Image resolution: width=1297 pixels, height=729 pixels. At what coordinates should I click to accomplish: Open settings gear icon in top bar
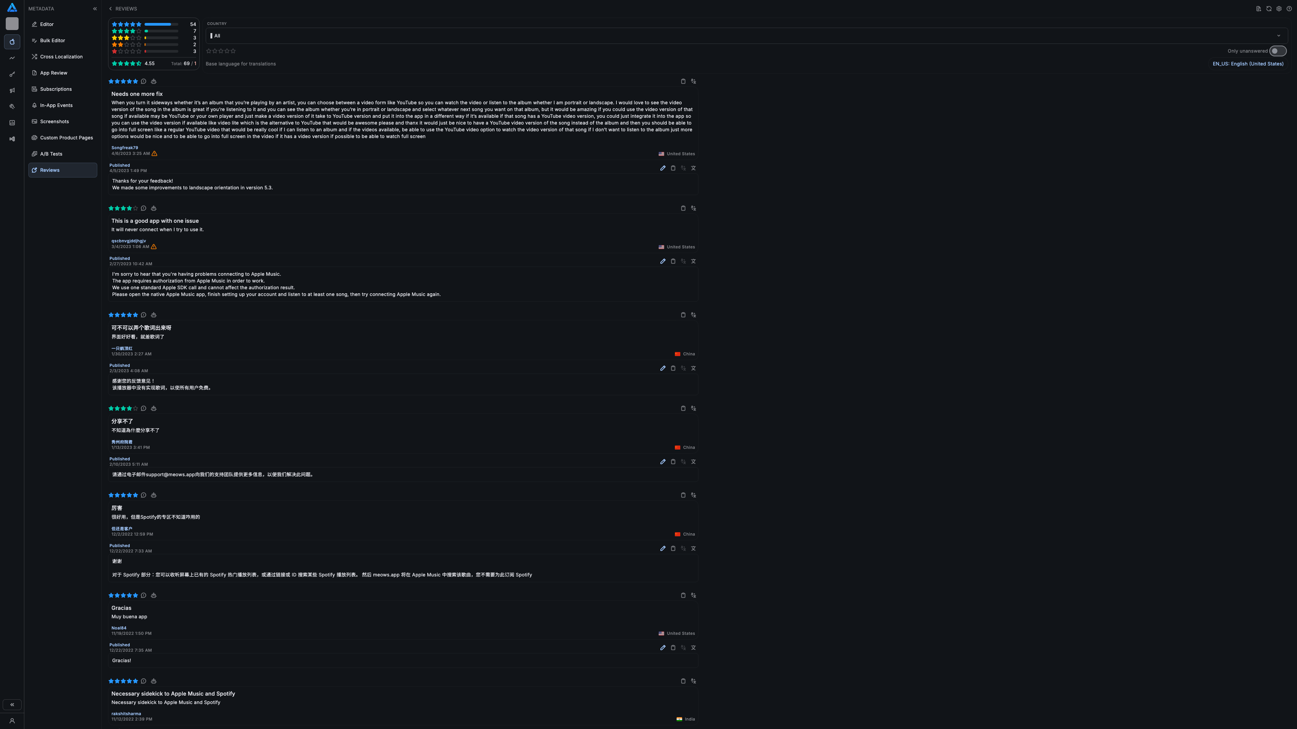pyautogui.click(x=1279, y=8)
